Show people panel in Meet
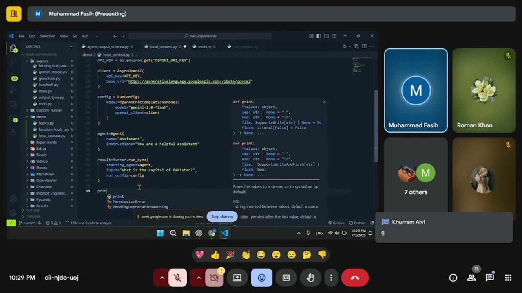The height and width of the screenshot is (293, 522). pos(471,278)
